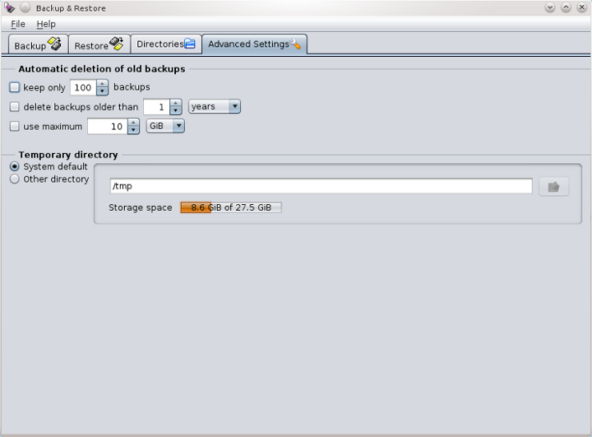Select the 'System default' radio button
The width and height of the screenshot is (592, 437).
tap(14, 167)
